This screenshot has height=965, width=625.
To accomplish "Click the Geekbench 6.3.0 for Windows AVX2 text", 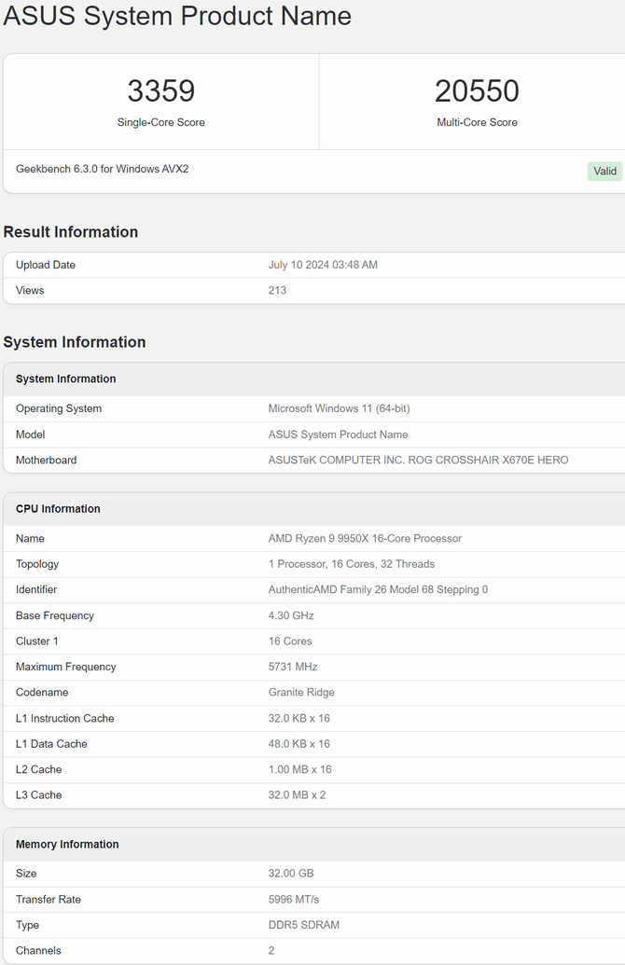I will pyautogui.click(x=103, y=169).
